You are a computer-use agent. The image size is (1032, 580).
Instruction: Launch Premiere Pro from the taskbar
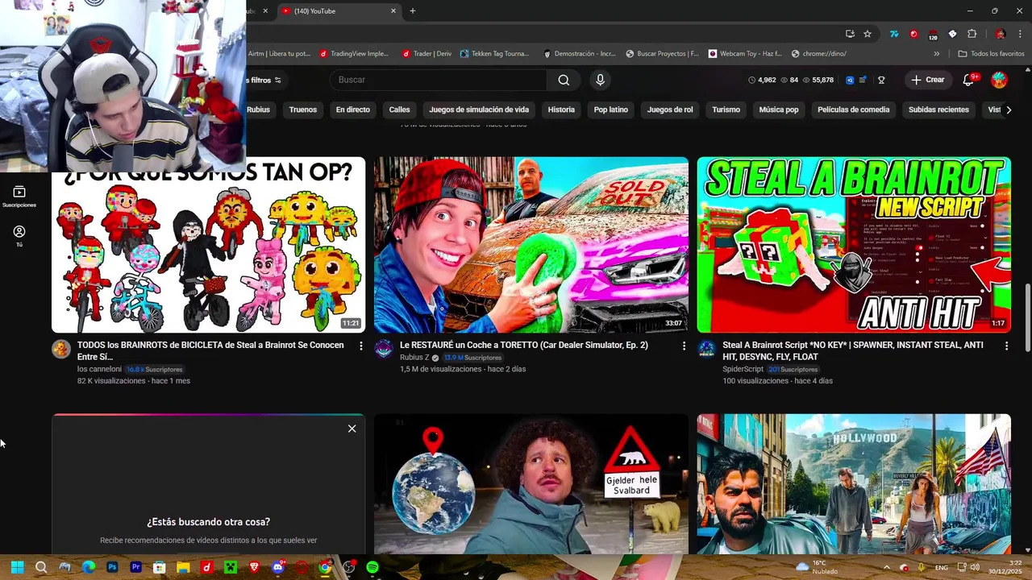135,567
